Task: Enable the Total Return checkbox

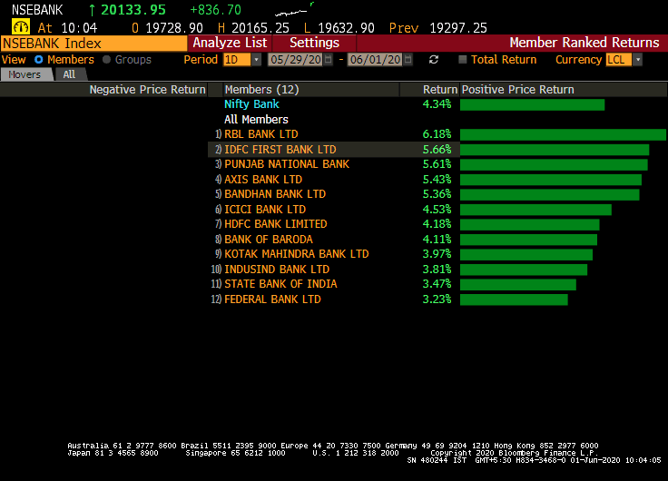Action: [463, 60]
